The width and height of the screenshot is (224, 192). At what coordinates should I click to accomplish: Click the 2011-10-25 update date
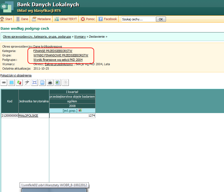point(41,69)
